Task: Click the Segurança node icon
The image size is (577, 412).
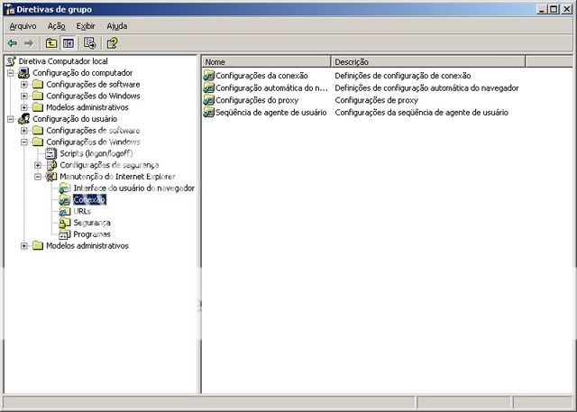Action: click(x=65, y=223)
